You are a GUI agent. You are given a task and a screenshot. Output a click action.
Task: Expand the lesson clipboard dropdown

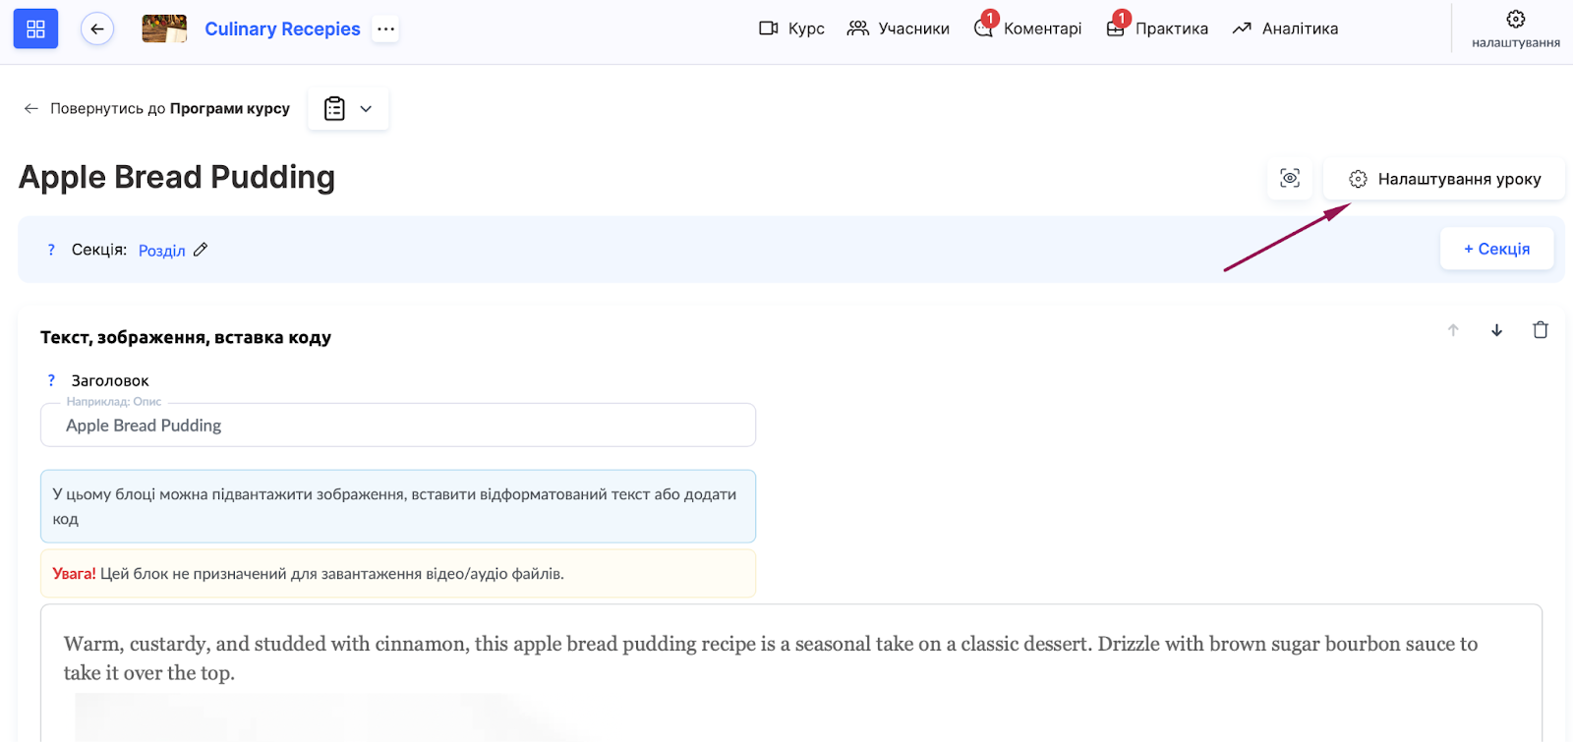point(348,109)
